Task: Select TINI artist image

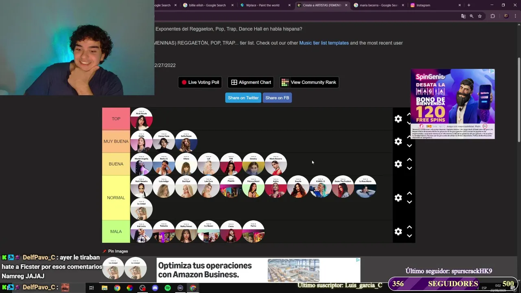Action: (231, 164)
